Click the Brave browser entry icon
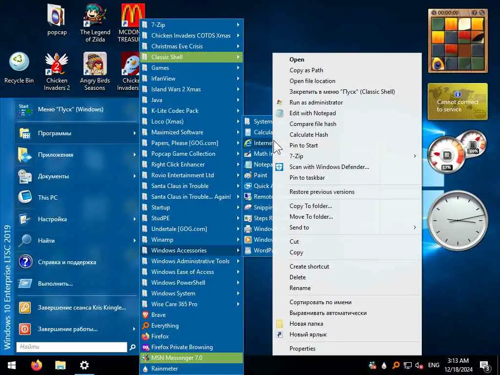This screenshot has height=375, width=500. coord(146,315)
